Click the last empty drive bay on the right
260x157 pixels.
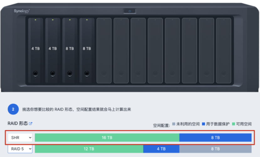(x=223, y=50)
